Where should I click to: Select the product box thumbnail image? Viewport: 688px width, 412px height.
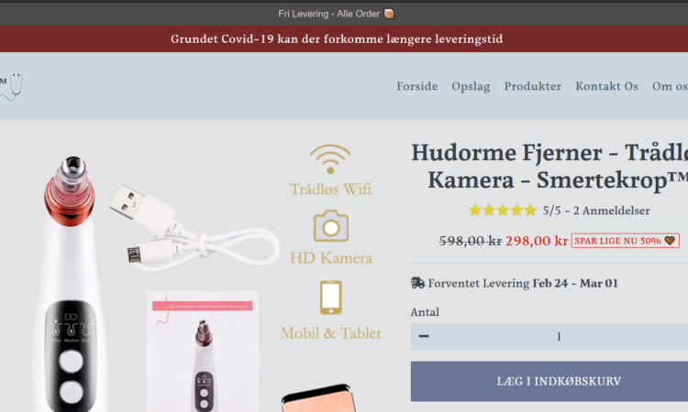pyautogui.click(x=203, y=352)
